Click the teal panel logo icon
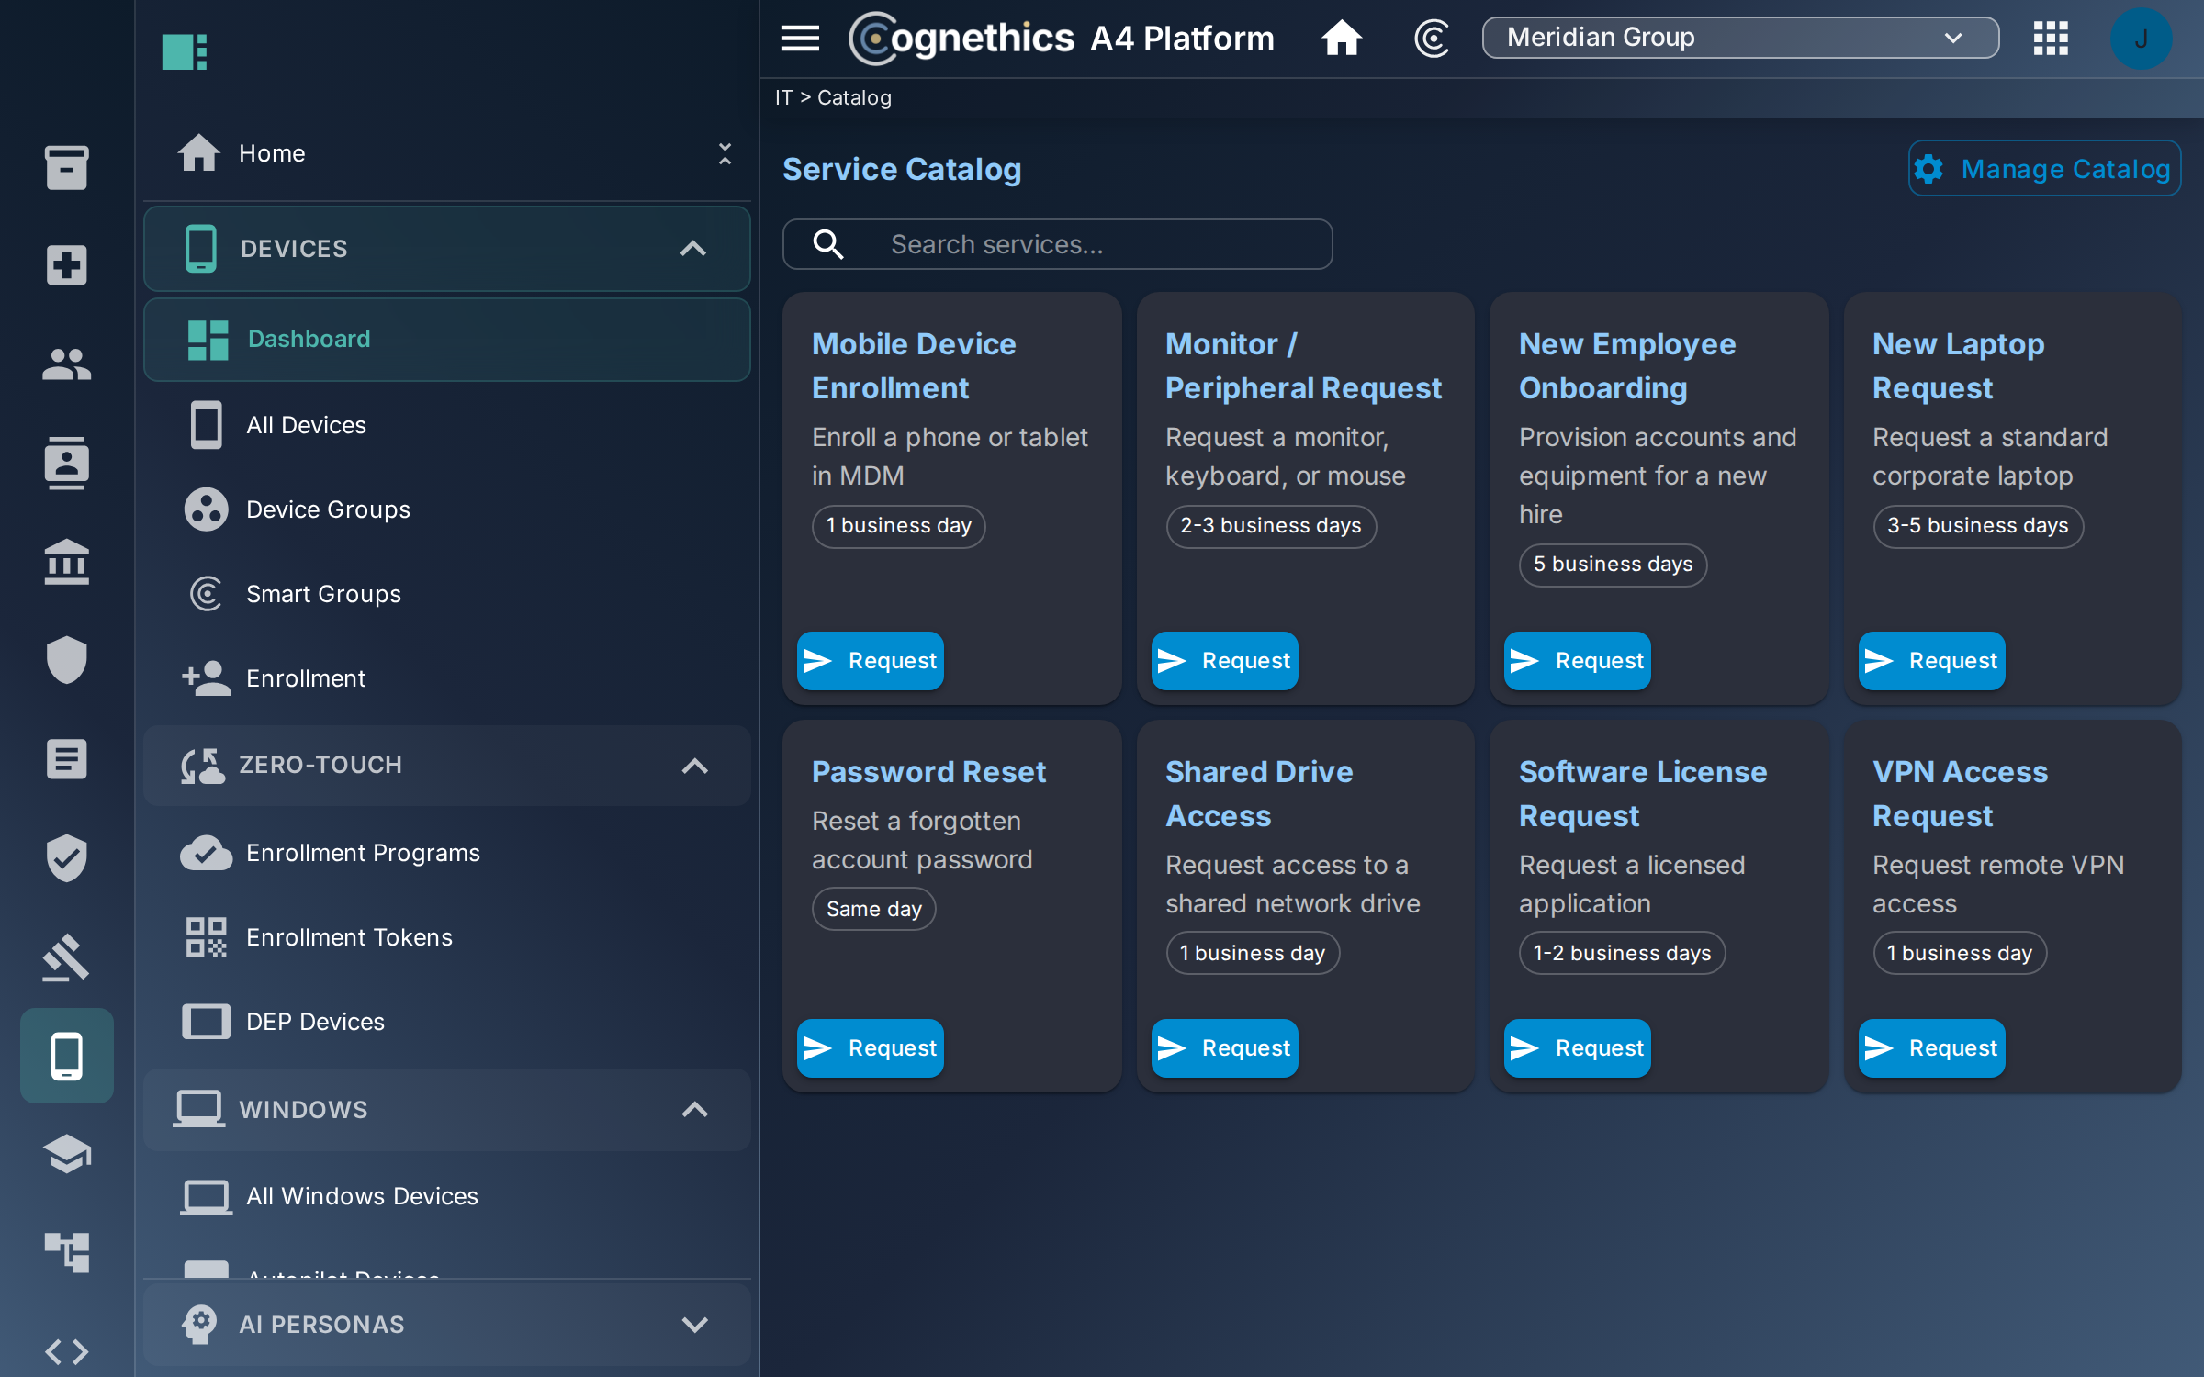Viewport: 2204px width, 1377px height. tap(185, 51)
